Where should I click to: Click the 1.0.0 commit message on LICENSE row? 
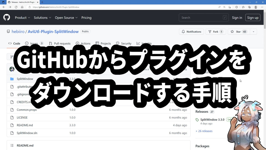tap(72, 117)
